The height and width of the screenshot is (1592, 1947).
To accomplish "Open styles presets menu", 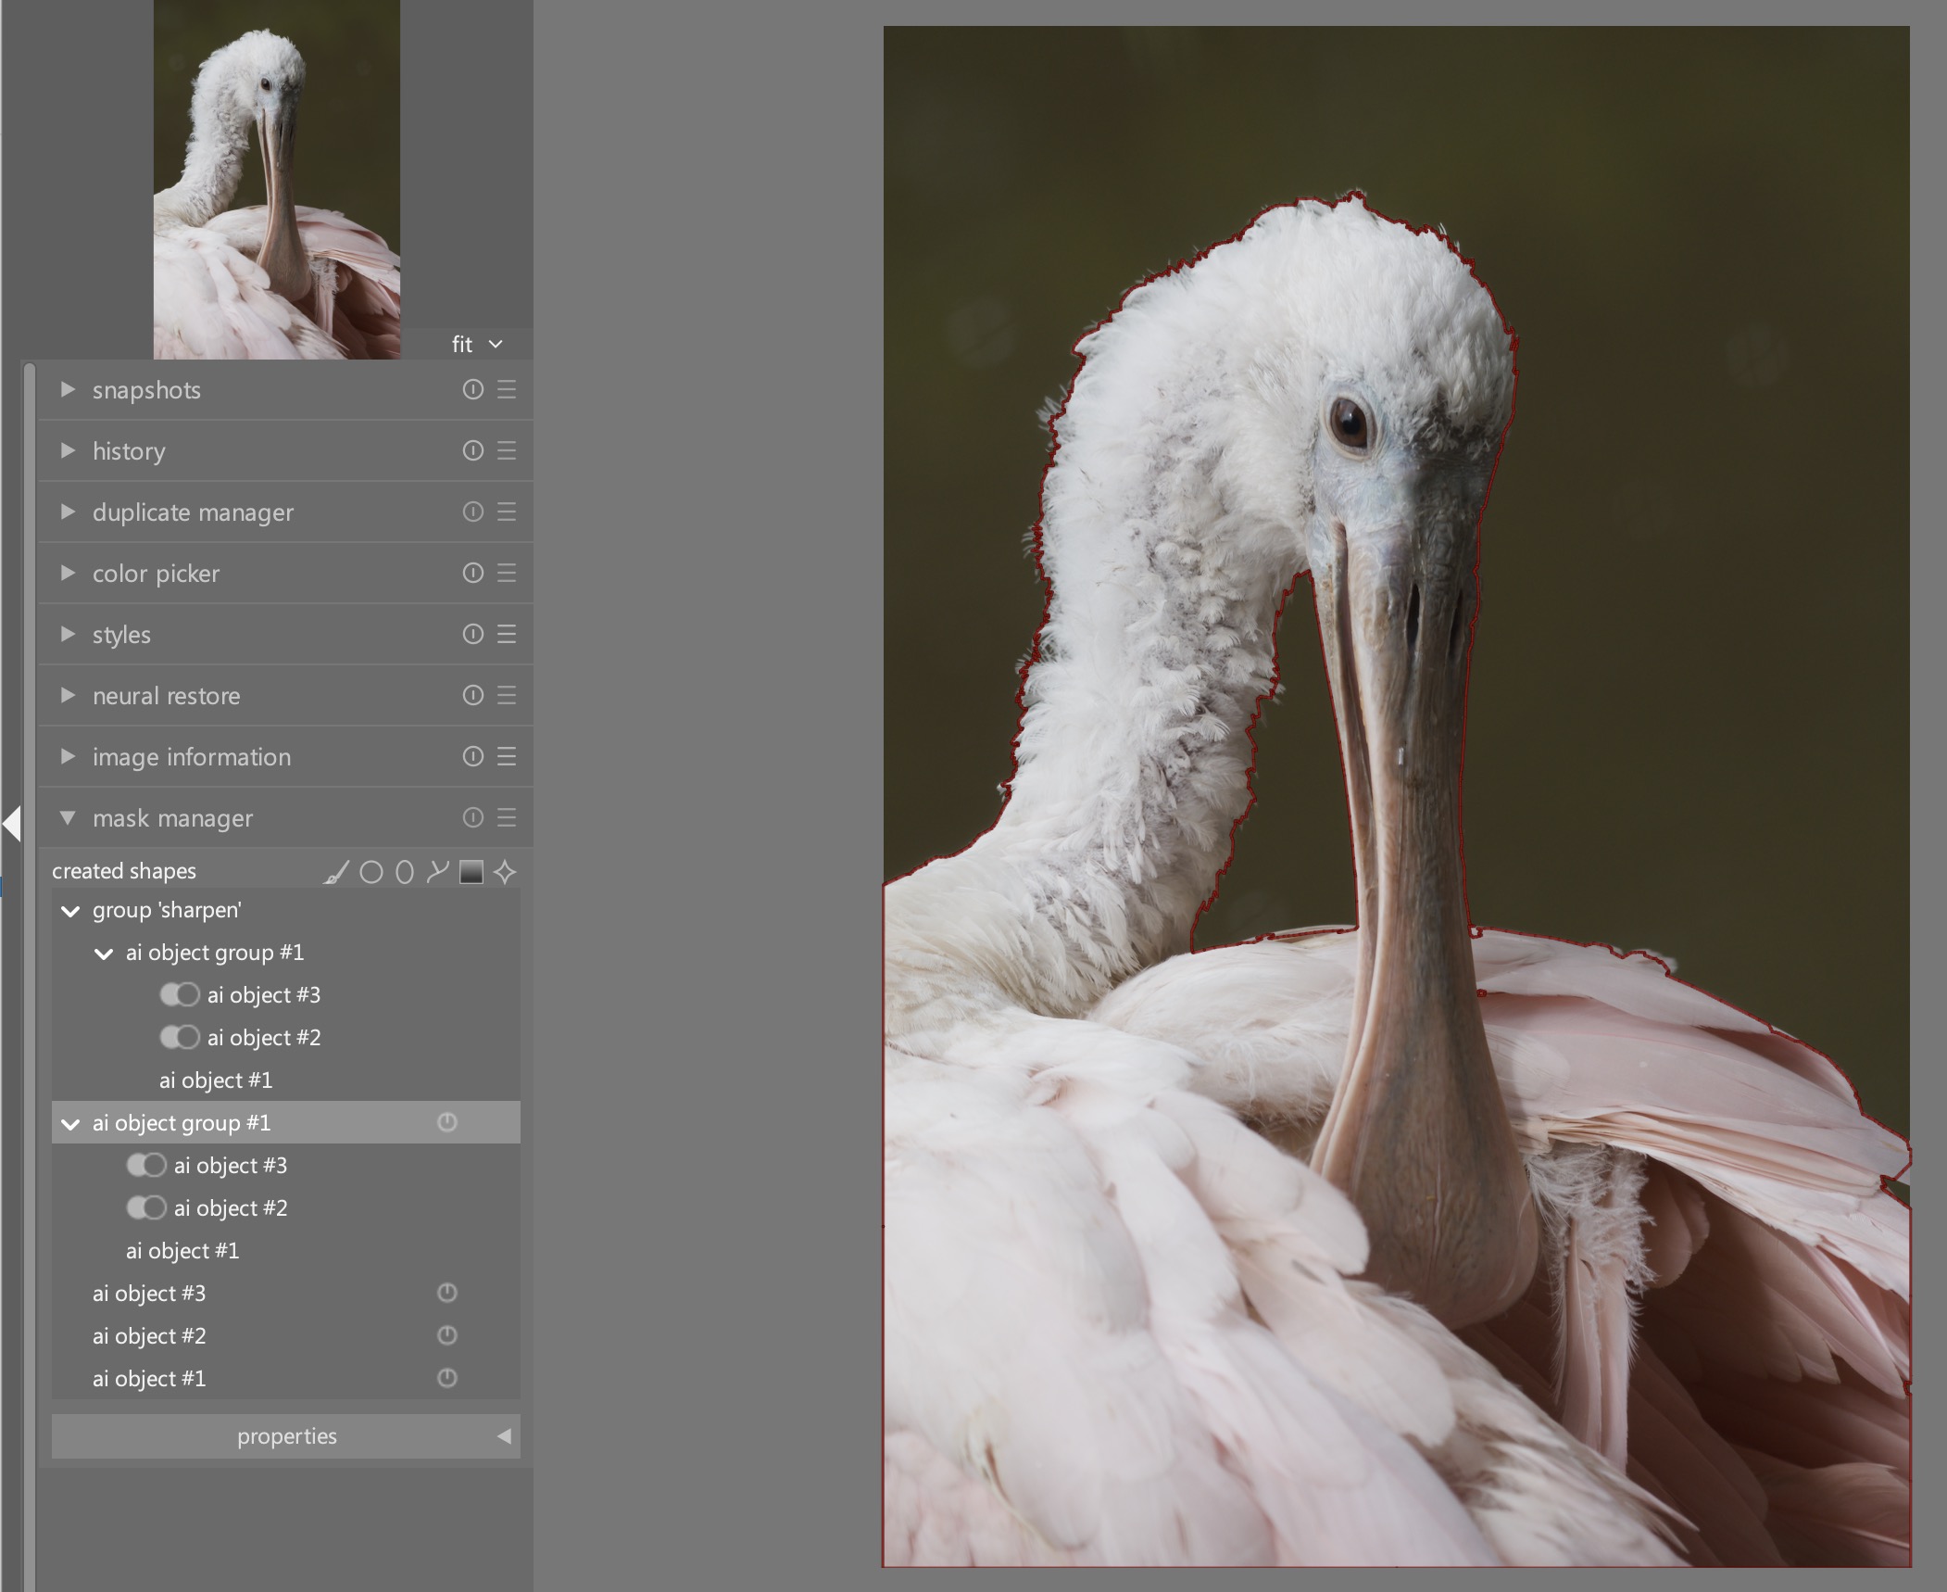I will (507, 634).
